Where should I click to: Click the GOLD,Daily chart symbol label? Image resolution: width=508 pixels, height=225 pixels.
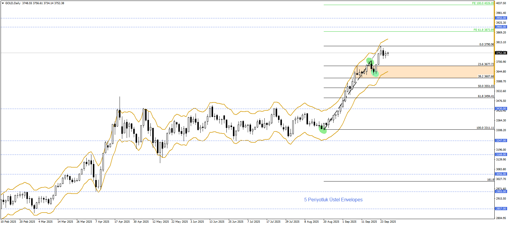pyautogui.click(x=13, y=3)
